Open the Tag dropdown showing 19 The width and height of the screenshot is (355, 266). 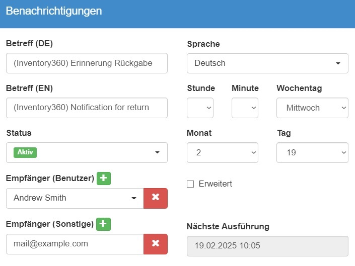click(x=312, y=152)
